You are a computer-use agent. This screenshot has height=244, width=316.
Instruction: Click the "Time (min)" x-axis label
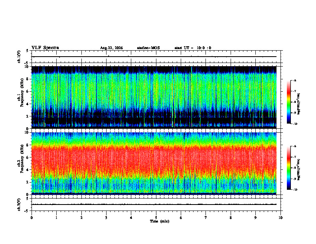[x=160, y=221]
